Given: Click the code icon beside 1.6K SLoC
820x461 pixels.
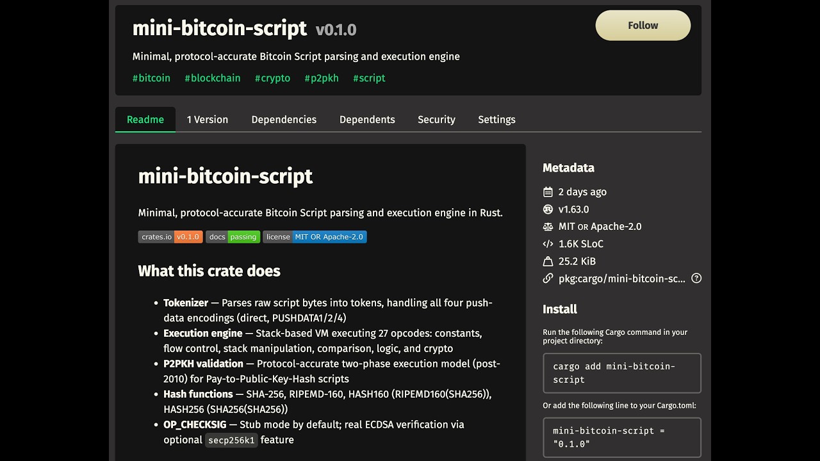Looking at the screenshot, I should click(x=548, y=244).
